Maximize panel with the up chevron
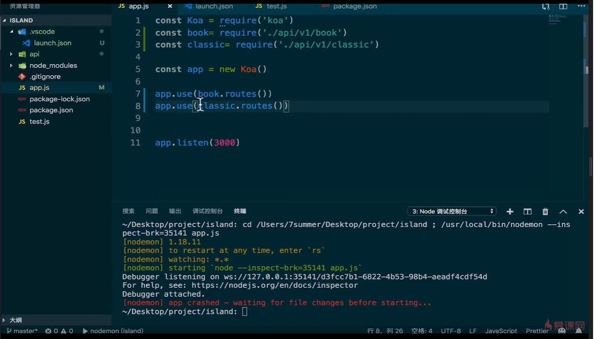594x339 pixels. pos(563,212)
